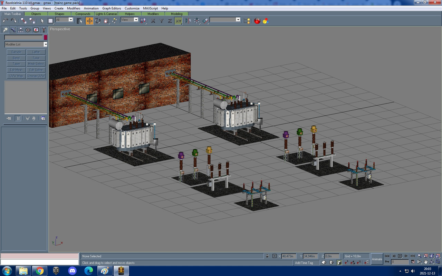
Task: Open the Utilities hammer panel
Action: 44,30
